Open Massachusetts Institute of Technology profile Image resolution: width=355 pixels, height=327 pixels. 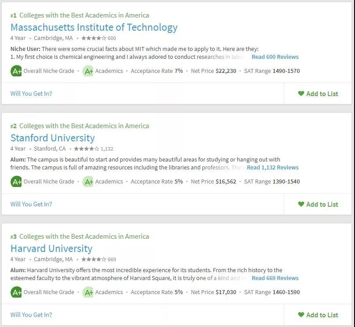(94, 27)
